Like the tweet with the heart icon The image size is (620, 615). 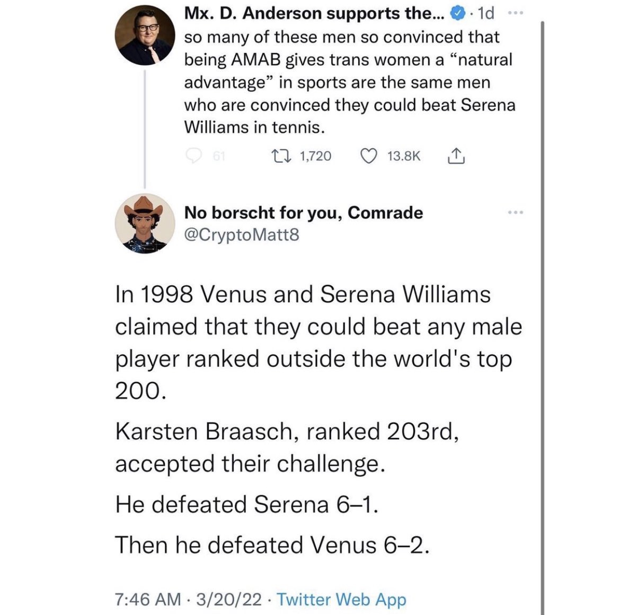369,156
